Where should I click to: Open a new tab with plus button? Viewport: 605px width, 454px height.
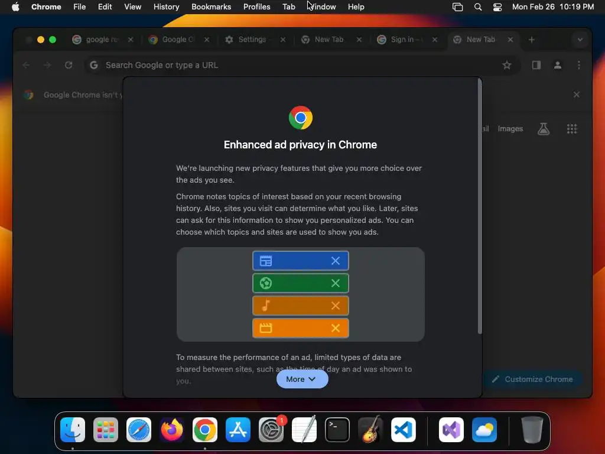[532, 40]
